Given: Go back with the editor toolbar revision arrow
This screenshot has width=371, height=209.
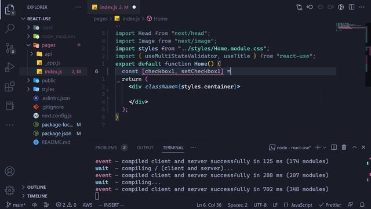Looking at the screenshot, I should click(x=310, y=7).
